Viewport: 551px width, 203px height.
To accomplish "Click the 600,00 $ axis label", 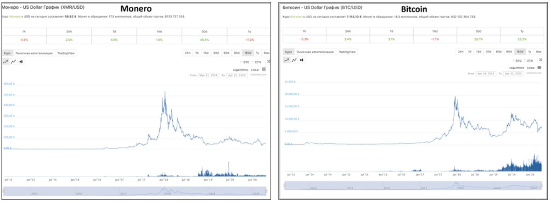I will coord(9,84).
